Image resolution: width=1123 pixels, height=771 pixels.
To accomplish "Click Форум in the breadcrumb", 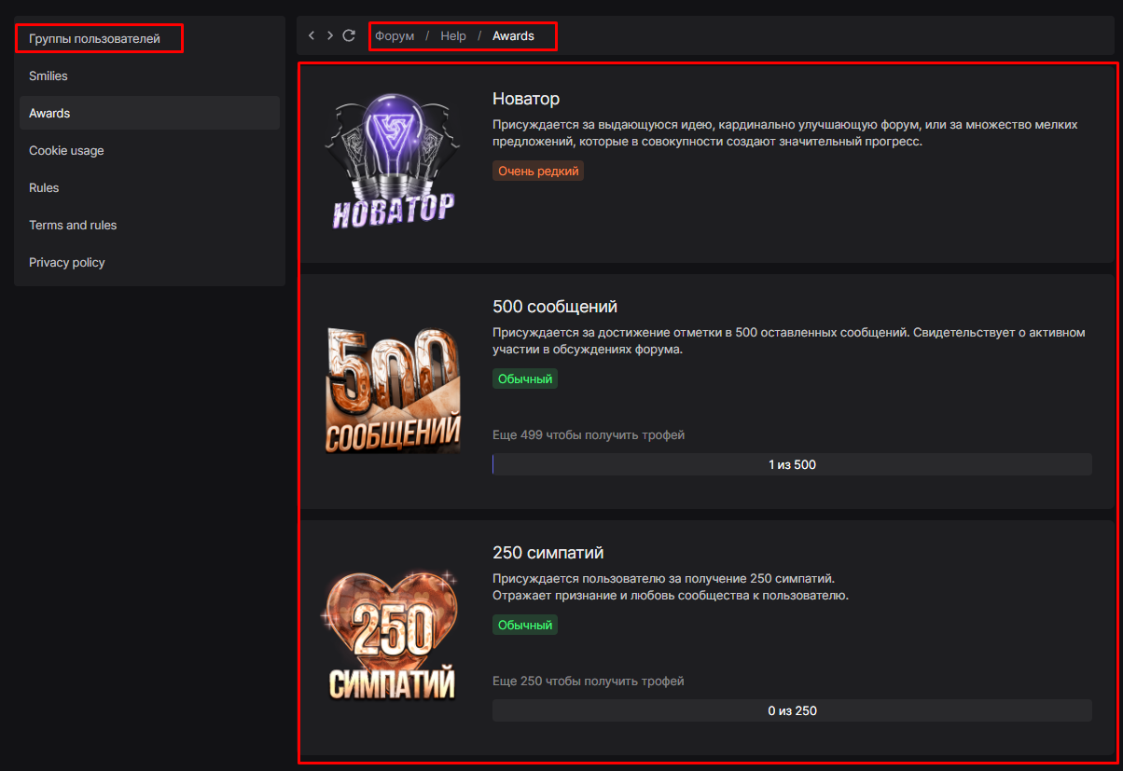I will coord(395,36).
